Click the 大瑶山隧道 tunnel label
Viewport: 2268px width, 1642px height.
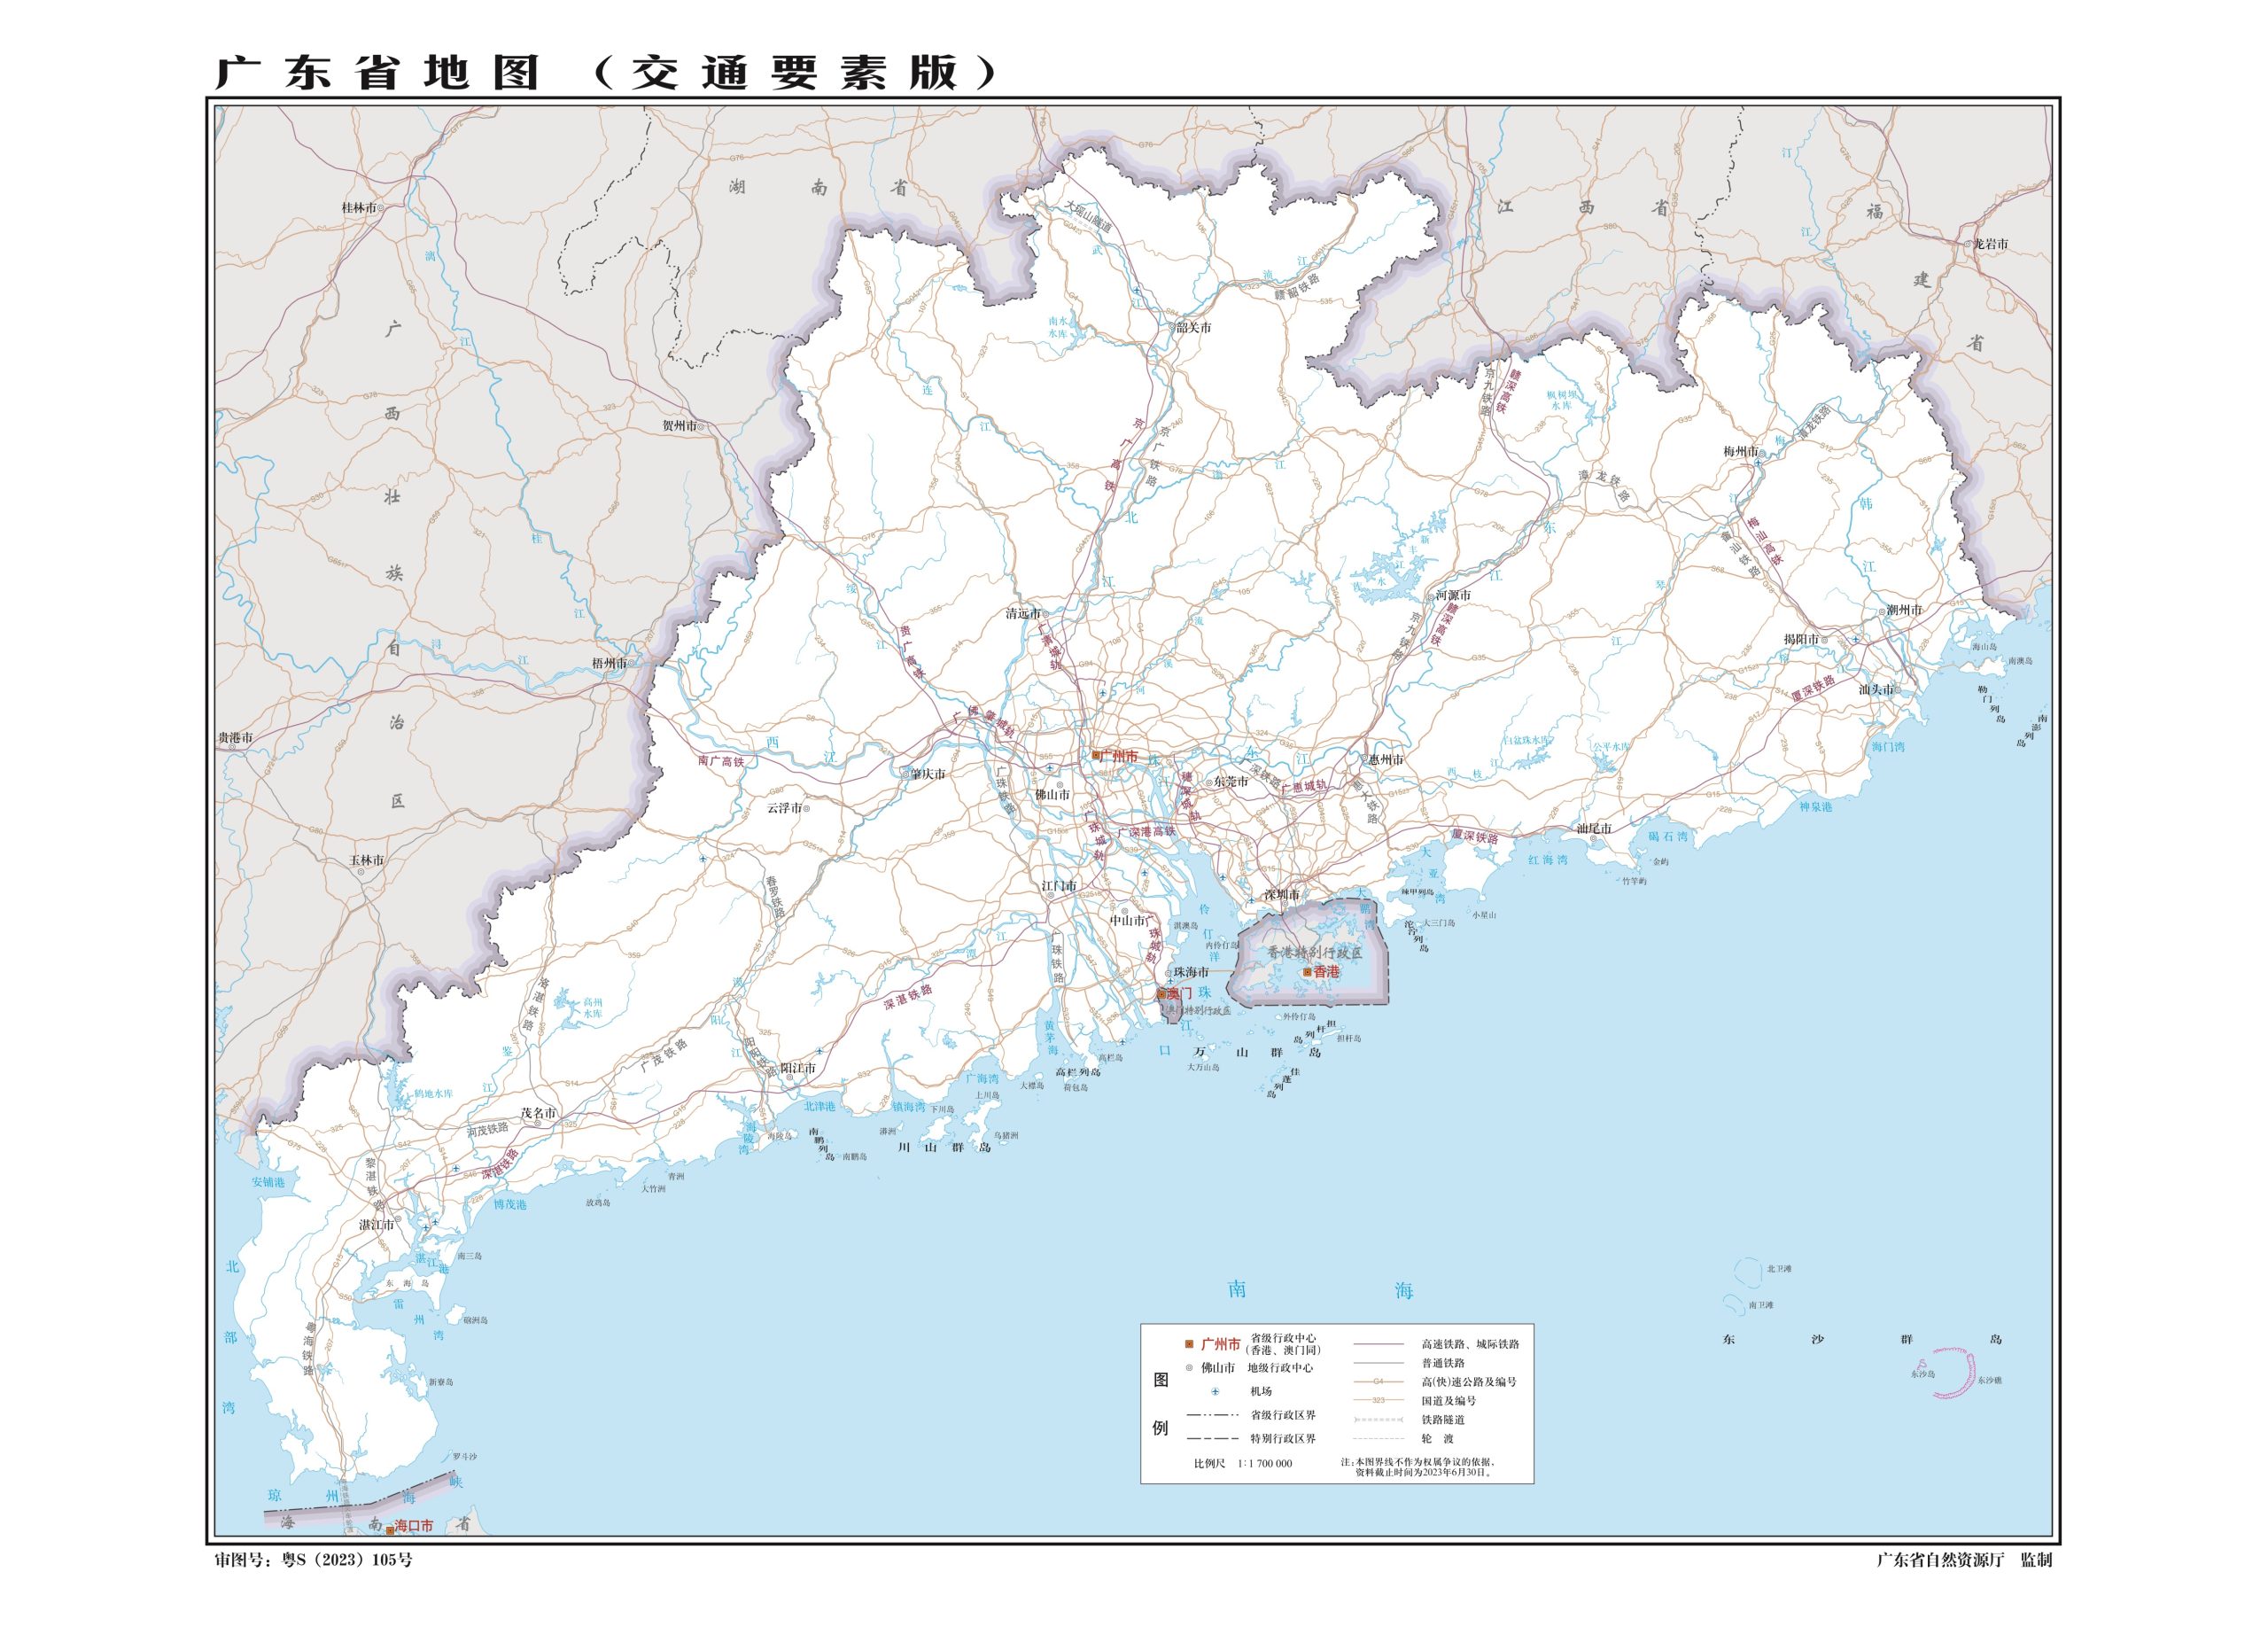pyautogui.click(x=1089, y=218)
